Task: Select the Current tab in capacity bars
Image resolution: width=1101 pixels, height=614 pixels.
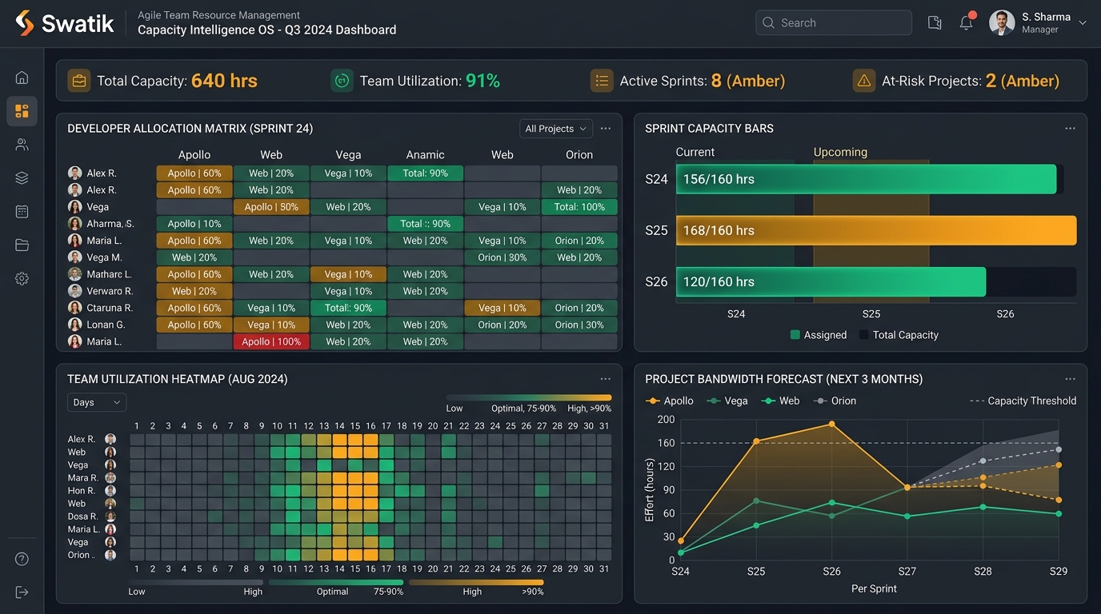Action: (x=695, y=152)
